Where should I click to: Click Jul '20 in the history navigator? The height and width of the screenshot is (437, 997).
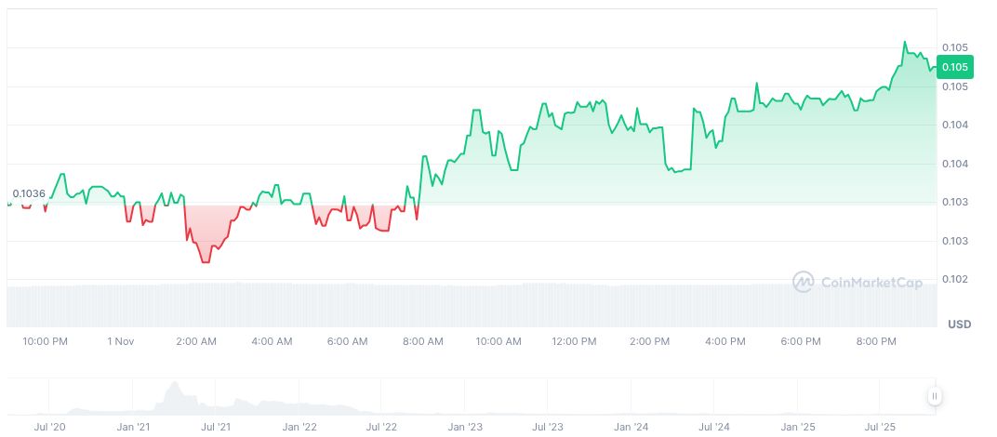(x=49, y=427)
